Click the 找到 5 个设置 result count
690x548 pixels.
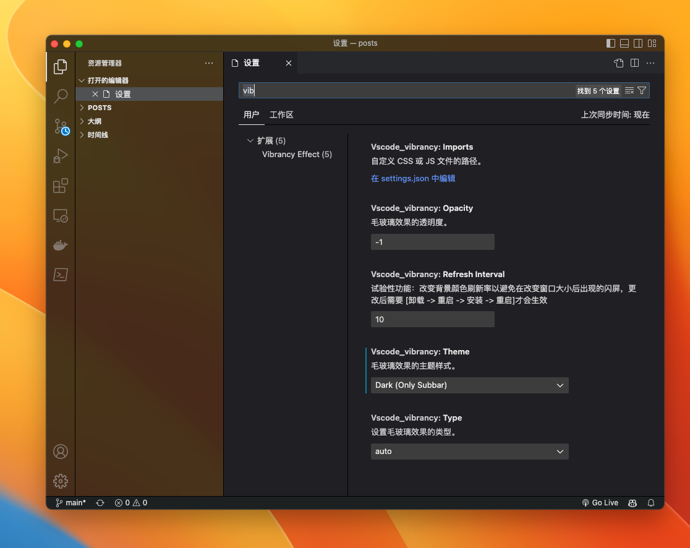coord(598,91)
